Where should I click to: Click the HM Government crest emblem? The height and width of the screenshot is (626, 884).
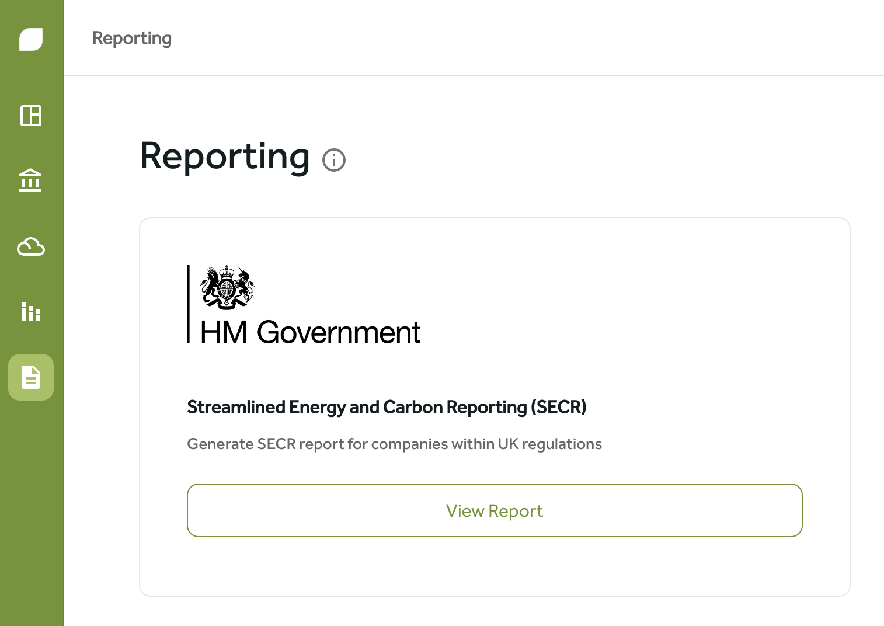(228, 286)
